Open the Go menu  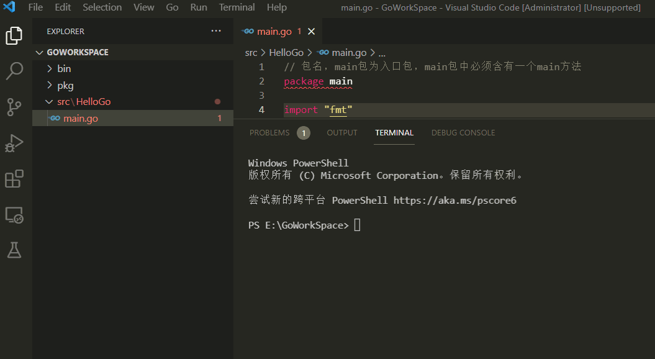point(172,7)
